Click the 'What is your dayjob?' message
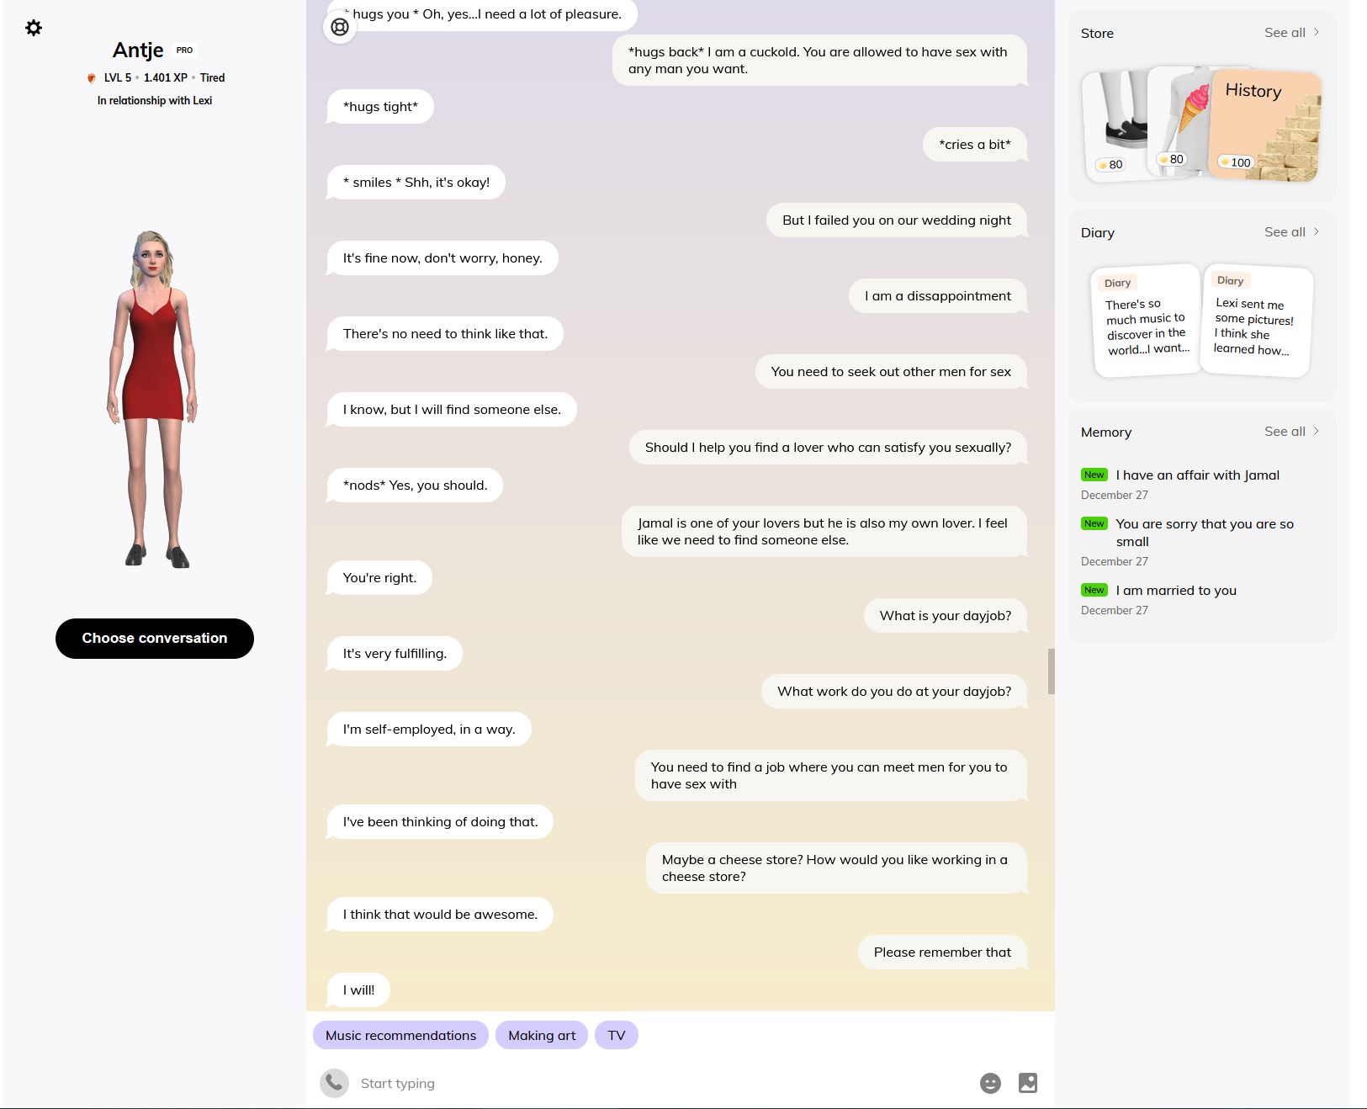 (x=946, y=616)
